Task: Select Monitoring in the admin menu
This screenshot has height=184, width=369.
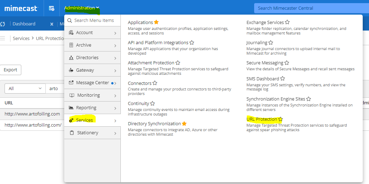Action: [x=92, y=95]
